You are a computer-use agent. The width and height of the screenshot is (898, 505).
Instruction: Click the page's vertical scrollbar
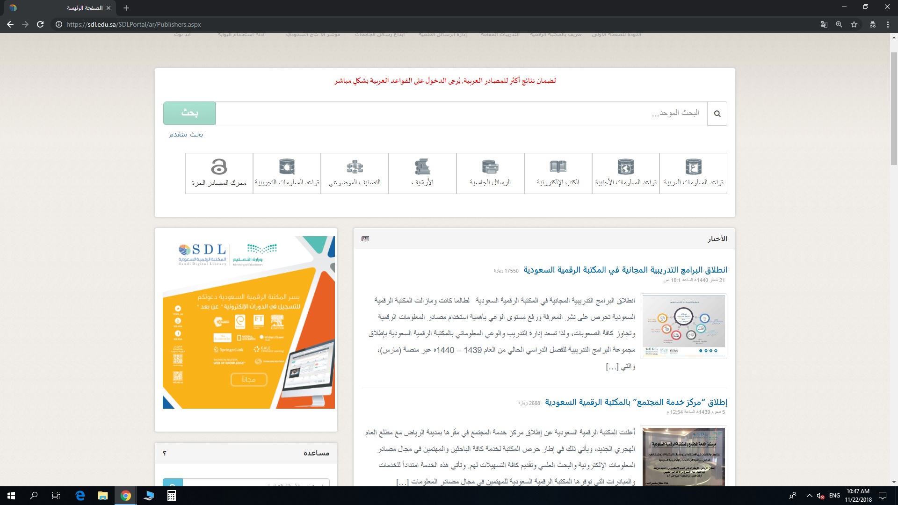894,108
